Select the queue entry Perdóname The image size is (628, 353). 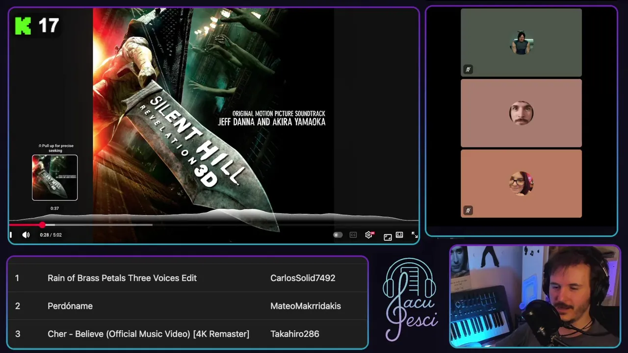point(70,306)
